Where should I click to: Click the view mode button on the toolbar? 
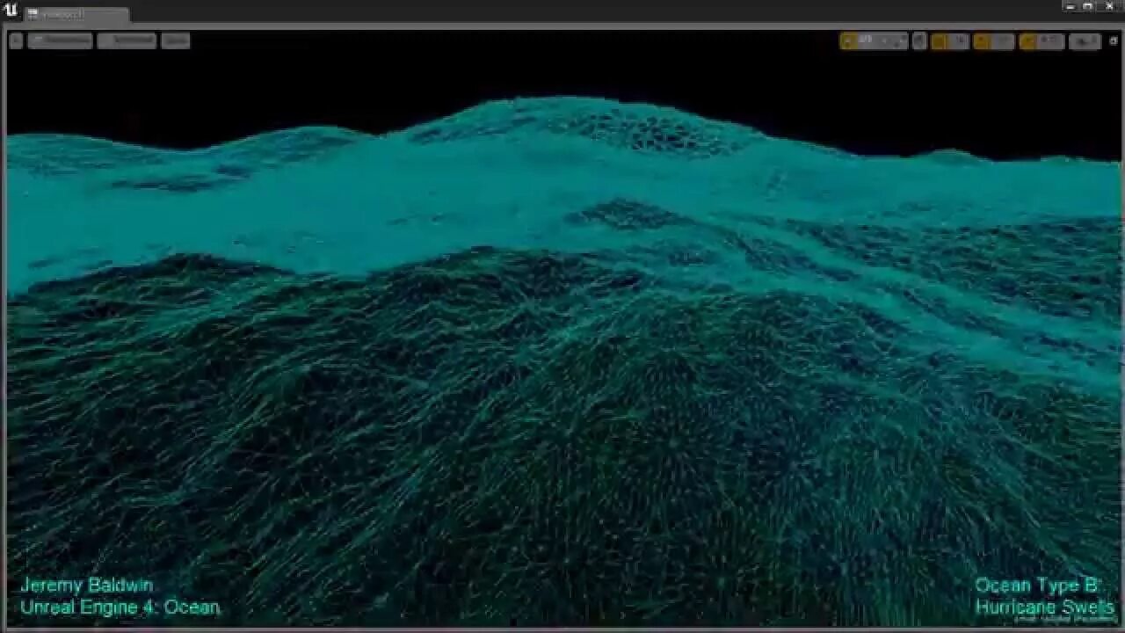pos(125,40)
